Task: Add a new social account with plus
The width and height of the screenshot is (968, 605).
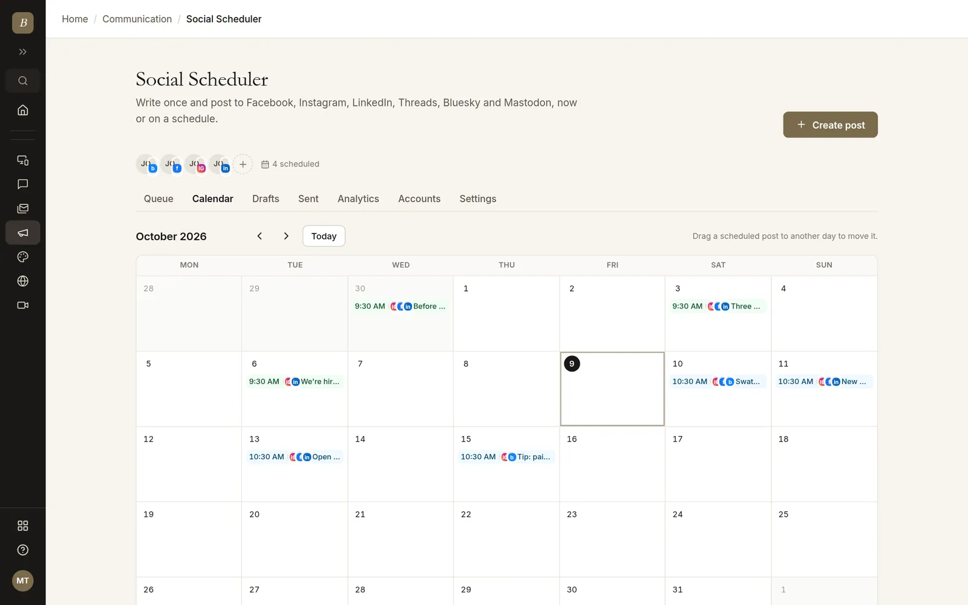Action: [243, 164]
